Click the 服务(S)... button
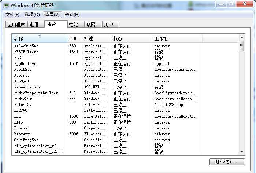 pyautogui.click(x=227, y=162)
